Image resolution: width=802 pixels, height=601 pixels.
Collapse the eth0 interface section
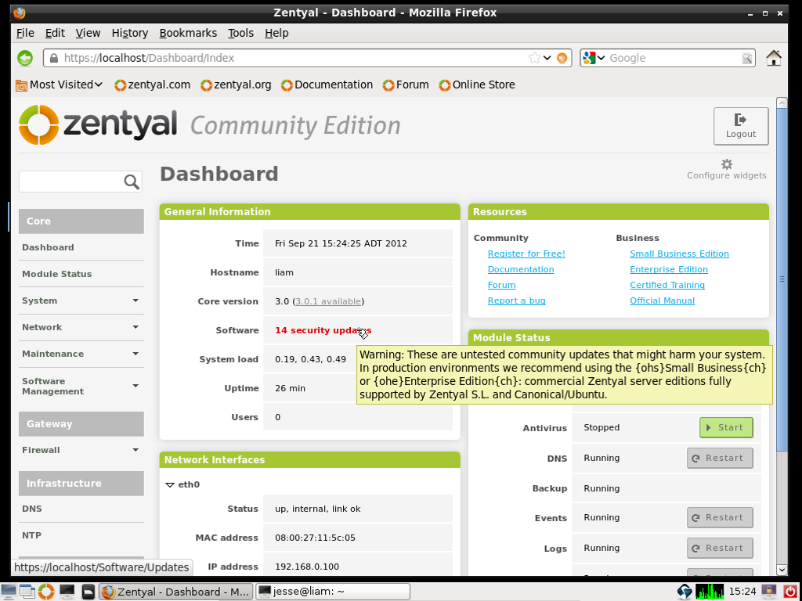170,484
